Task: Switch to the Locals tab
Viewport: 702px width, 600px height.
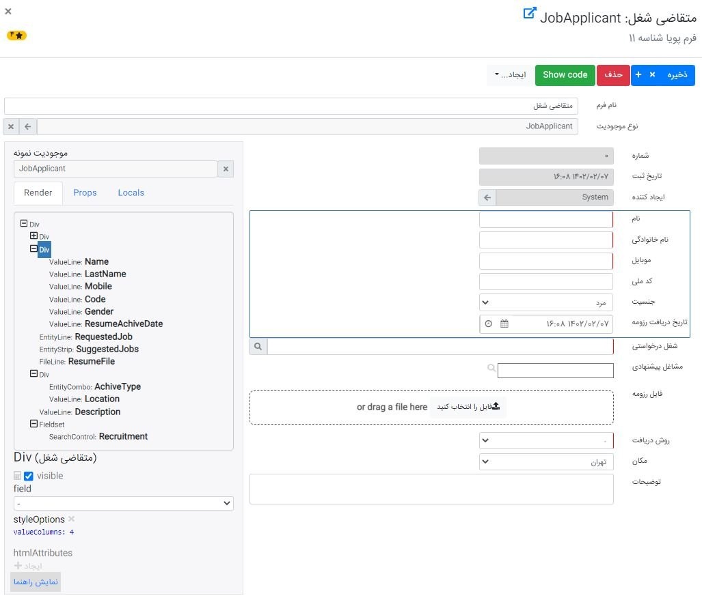Action: [131, 192]
